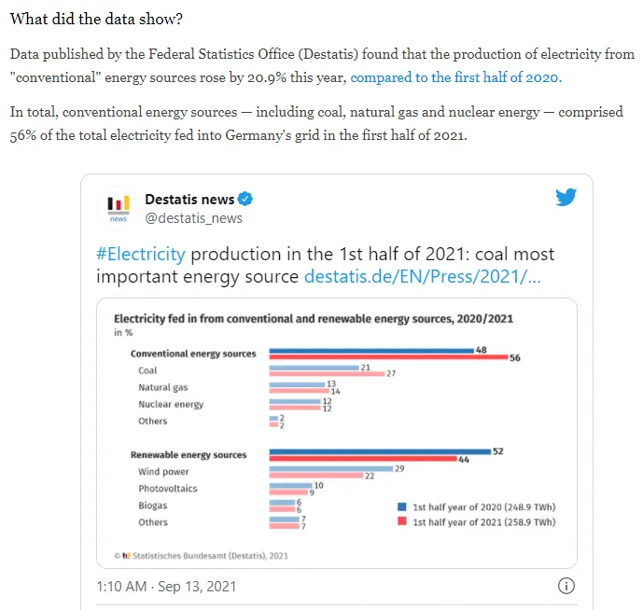Open "compared to the first half of 2020" link

pos(456,77)
